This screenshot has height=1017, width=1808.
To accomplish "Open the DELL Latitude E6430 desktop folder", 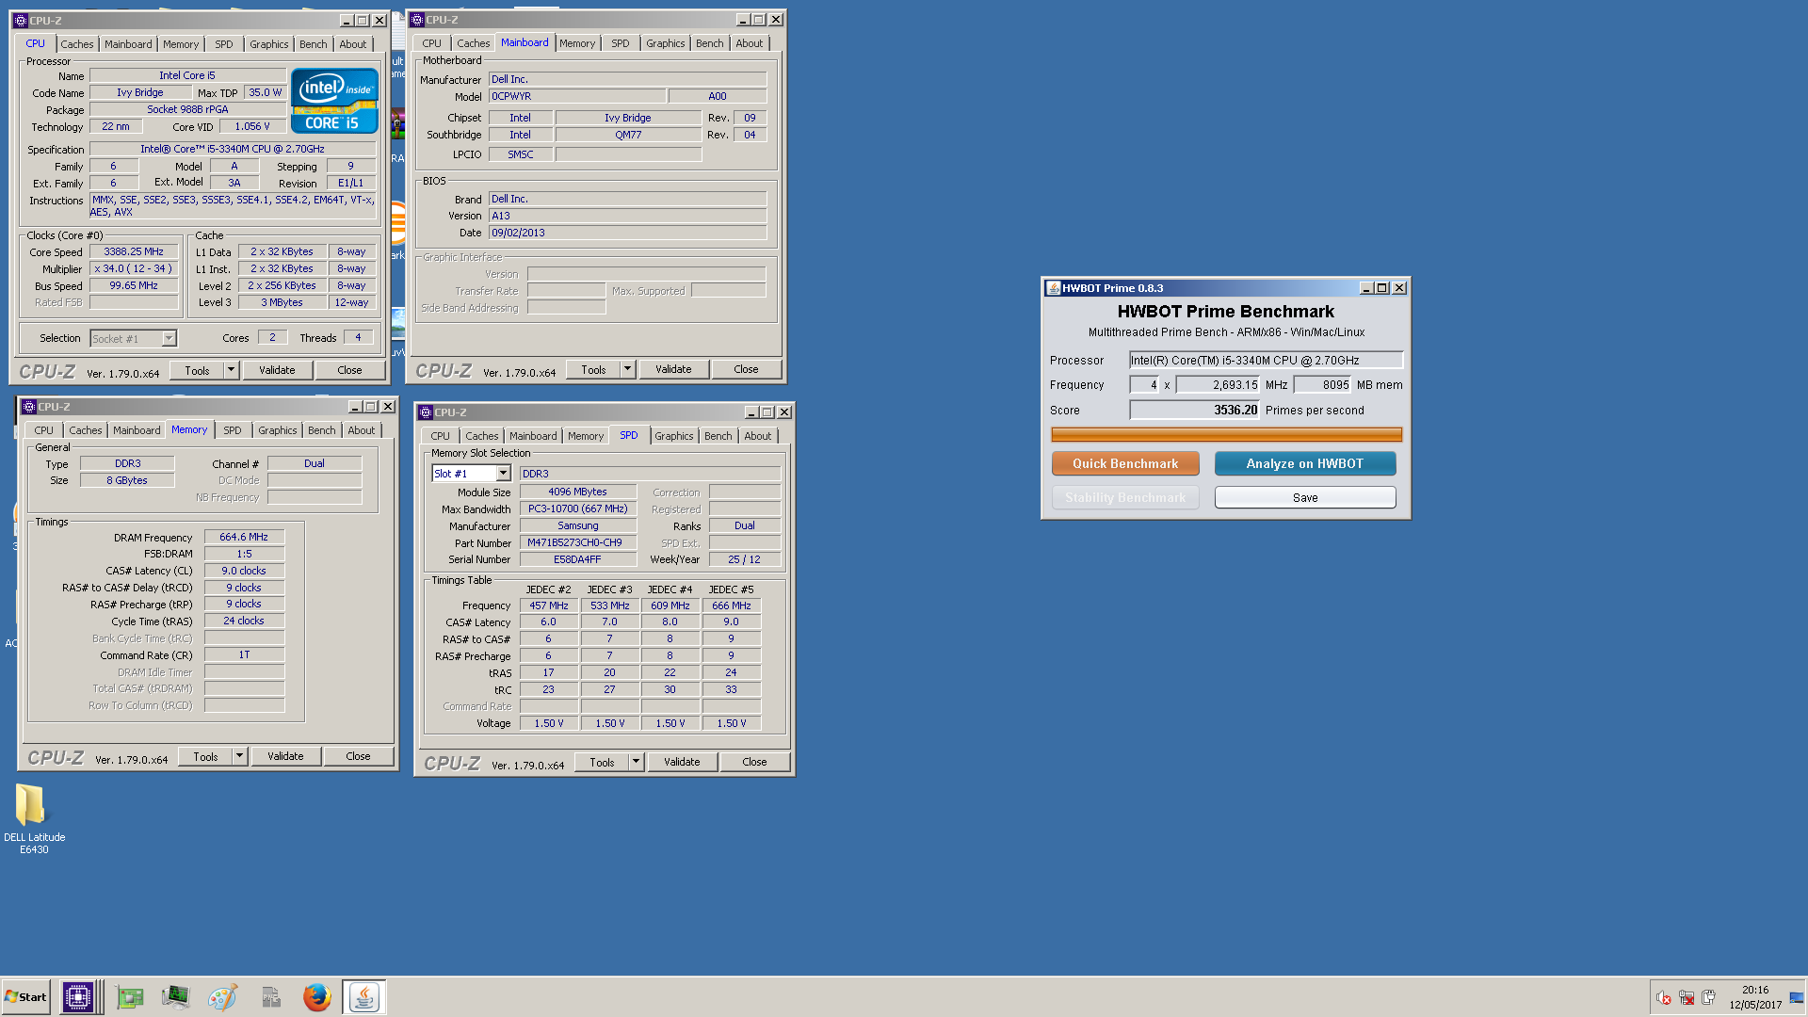I will tap(34, 818).
